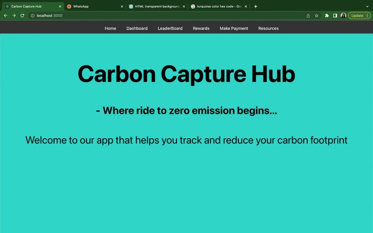
Task: Toggle the browser side panel icon
Action: [x=335, y=15]
